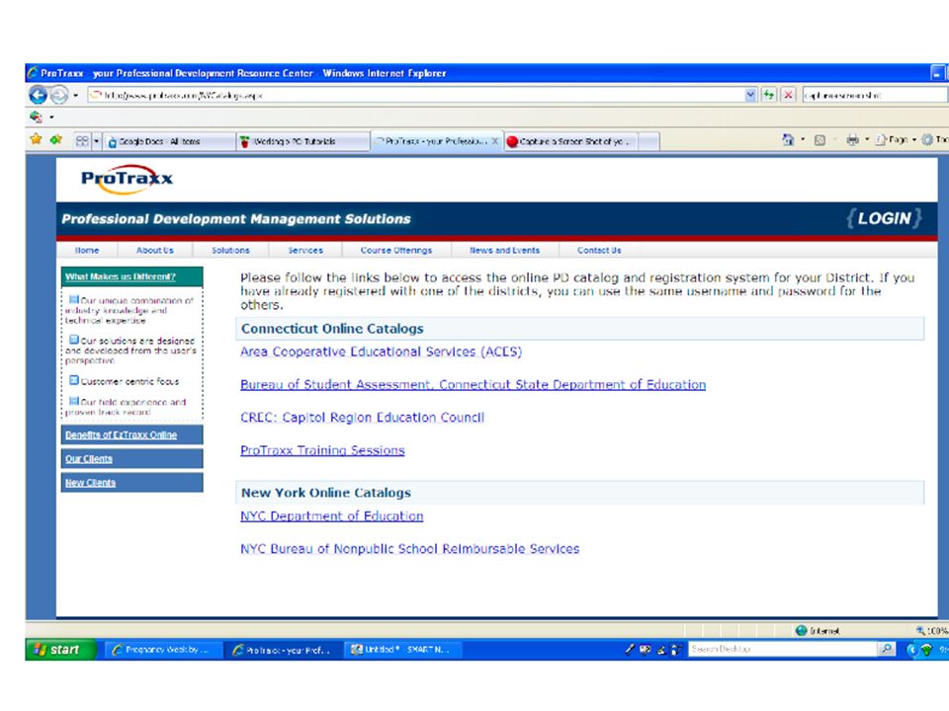Open the Course Offerings navigation item
Viewport: 949px width, 711px height.
[396, 250]
